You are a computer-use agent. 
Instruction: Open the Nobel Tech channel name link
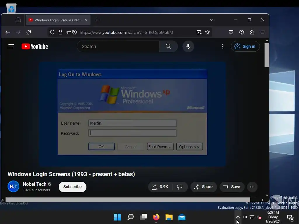point(34,184)
